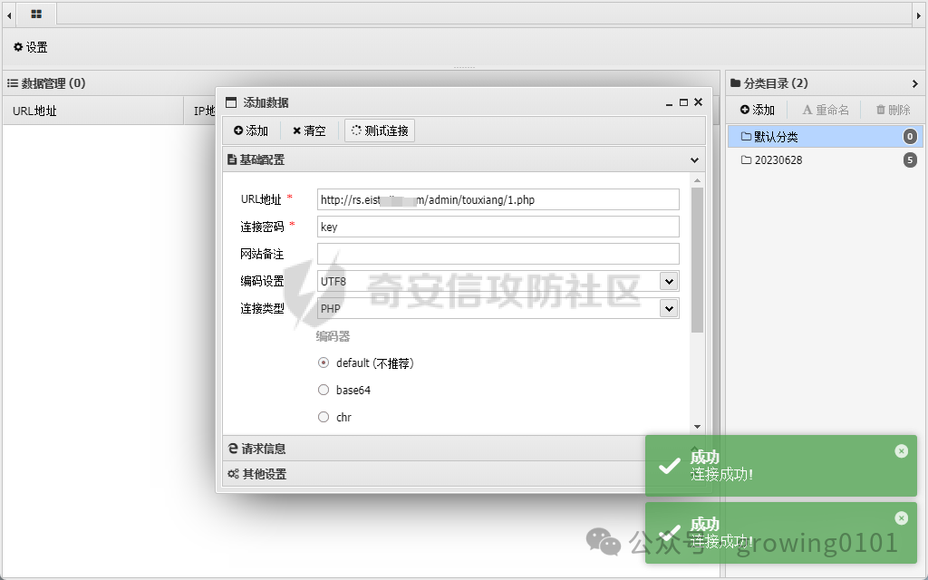Select the default (不推荐) encoder
Screen dimensions: 928x580
324,362
